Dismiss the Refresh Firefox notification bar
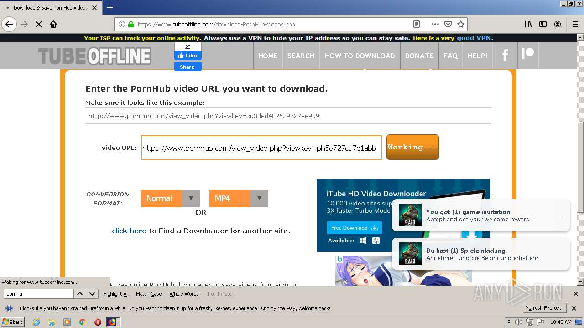The image size is (584, 328). coord(574,308)
